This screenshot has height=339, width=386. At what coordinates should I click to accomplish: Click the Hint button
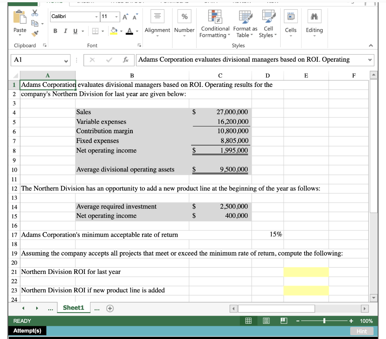(361, 331)
